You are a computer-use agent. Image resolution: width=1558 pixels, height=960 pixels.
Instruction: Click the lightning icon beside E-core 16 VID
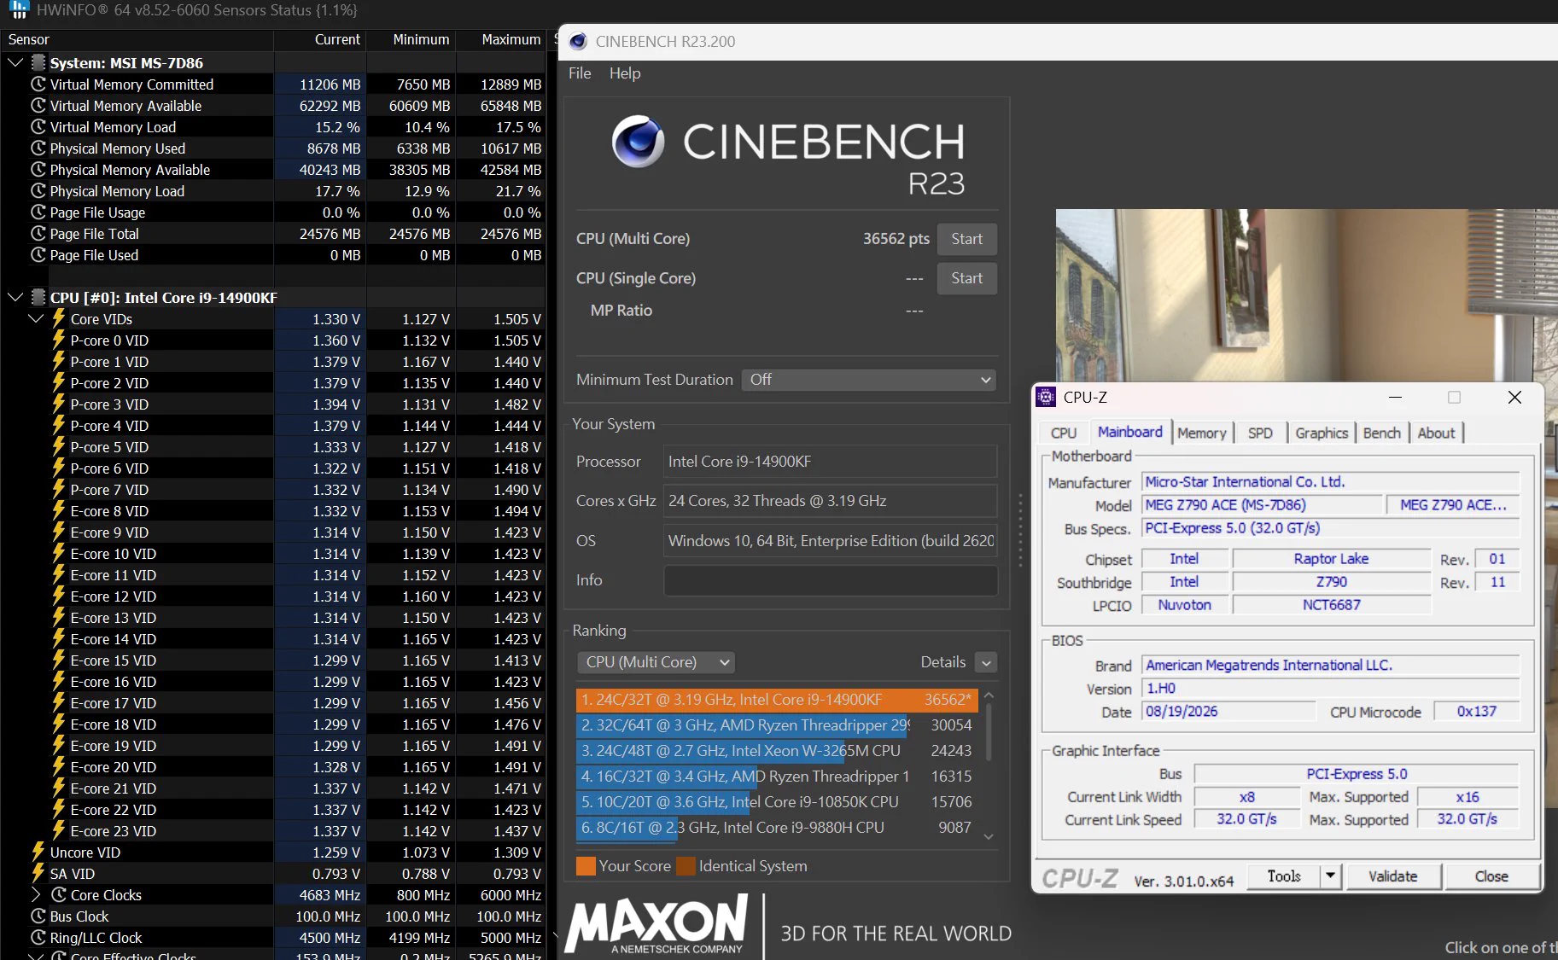59,681
